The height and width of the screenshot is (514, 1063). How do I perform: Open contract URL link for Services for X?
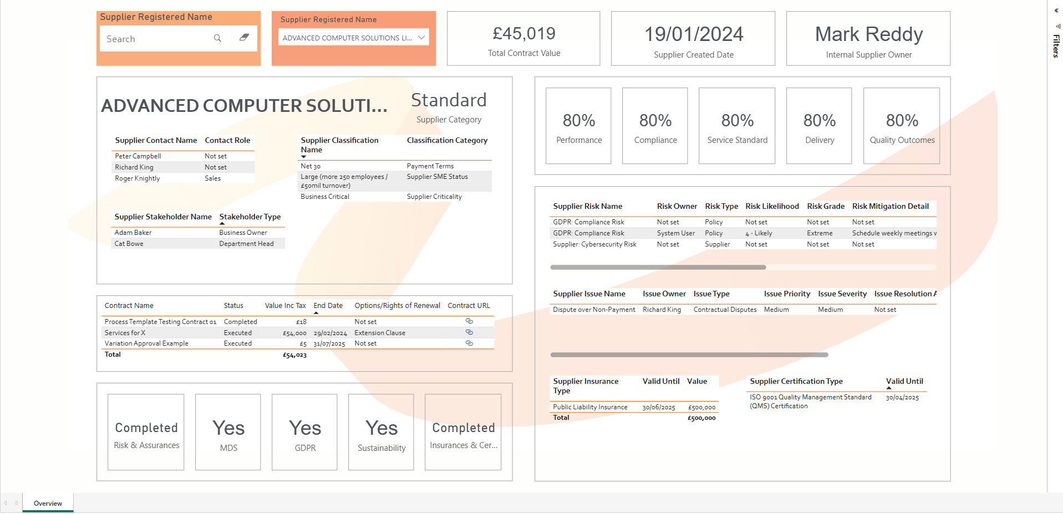pyautogui.click(x=469, y=332)
